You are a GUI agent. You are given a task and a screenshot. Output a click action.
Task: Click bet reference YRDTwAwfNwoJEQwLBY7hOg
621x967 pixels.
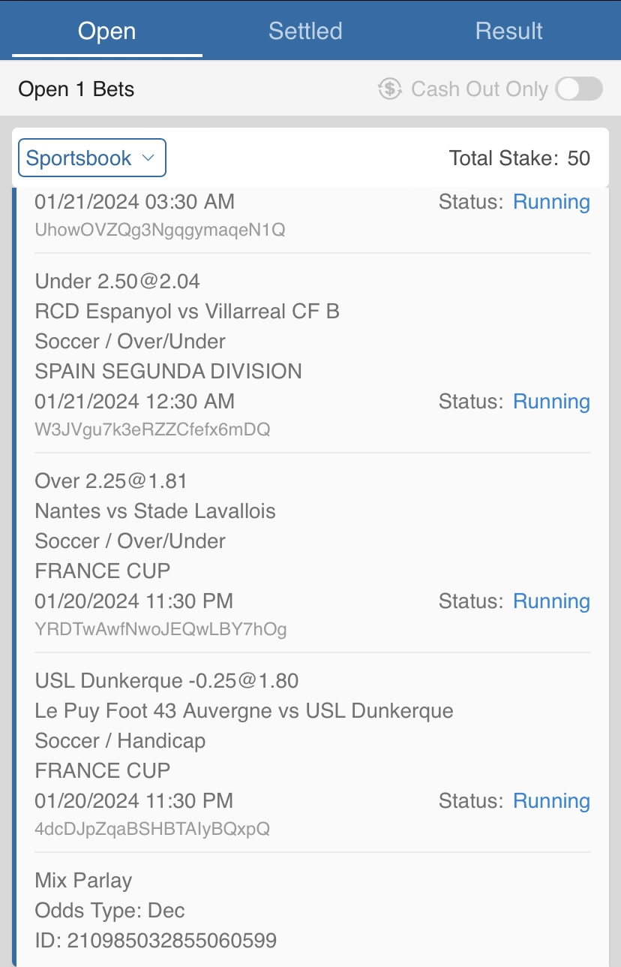click(x=160, y=629)
